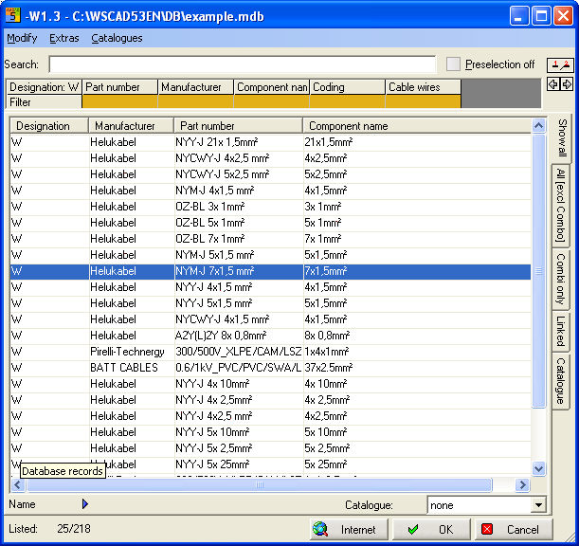The image size is (579, 546).
Task: Sort by the Component name column header
Action: click(x=417, y=126)
